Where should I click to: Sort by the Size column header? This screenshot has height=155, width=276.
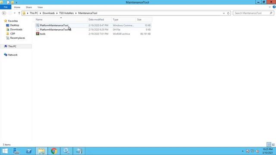(144, 19)
